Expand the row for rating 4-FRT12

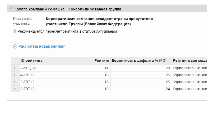pos(15,75)
